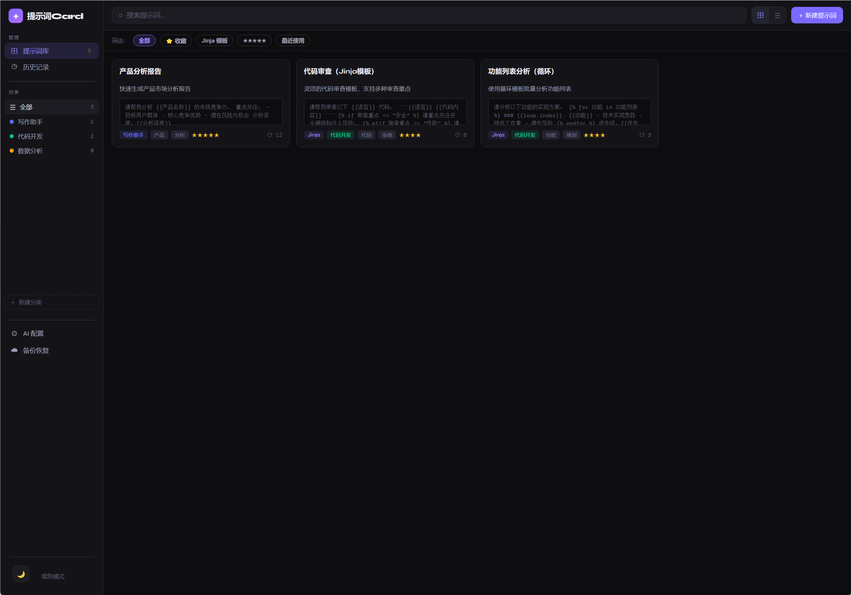
Task: Click the 提示词Card logo icon
Action: tap(15, 16)
